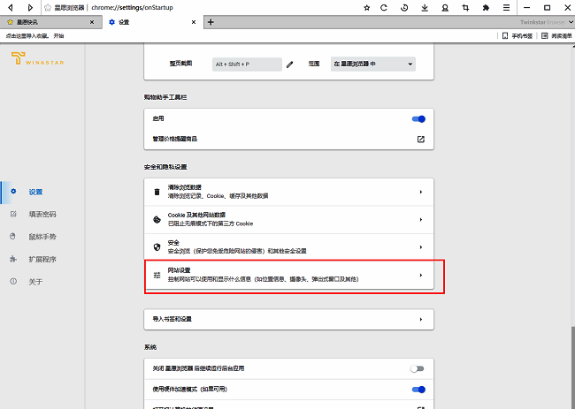Click the restore closed tab icon

(x=404, y=8)
